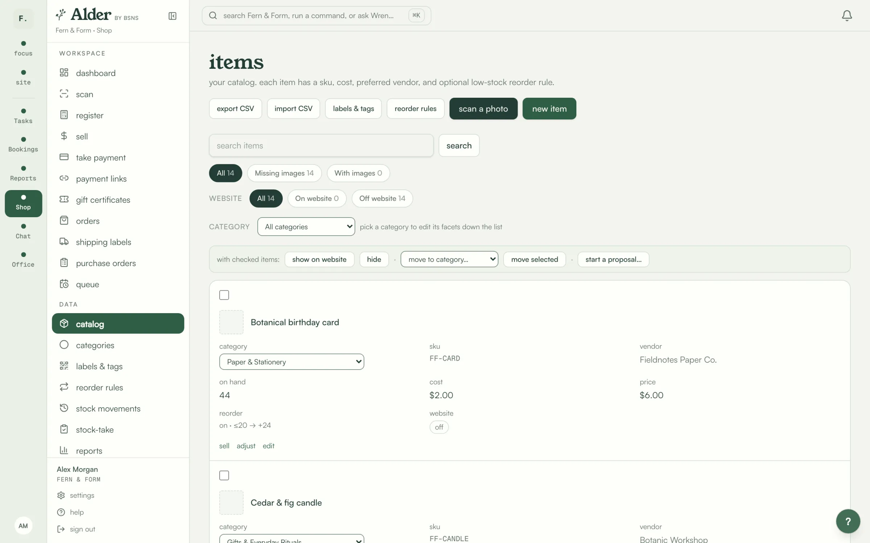The height and width of the screenshot is (543, 870).
Task: Select the All 14 image filter
Action: 225,173
